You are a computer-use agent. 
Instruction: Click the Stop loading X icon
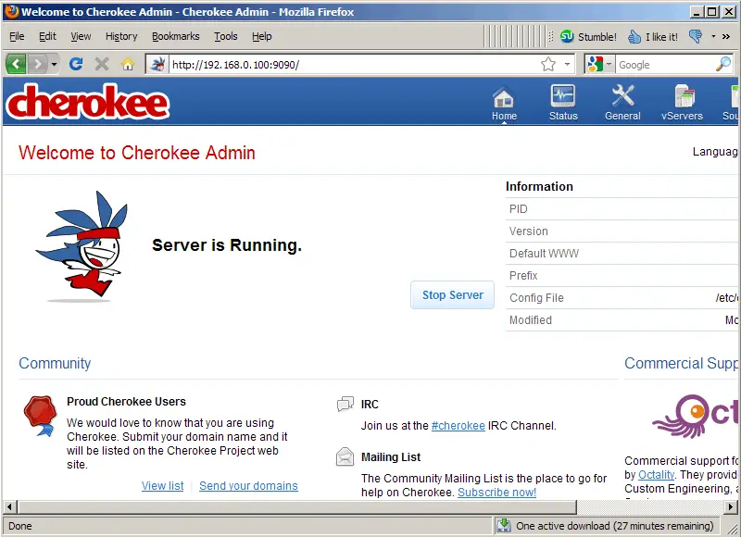coord(102,64)
